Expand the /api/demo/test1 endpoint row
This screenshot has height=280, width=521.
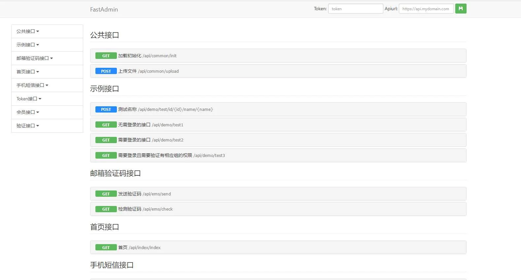[151, 125]
